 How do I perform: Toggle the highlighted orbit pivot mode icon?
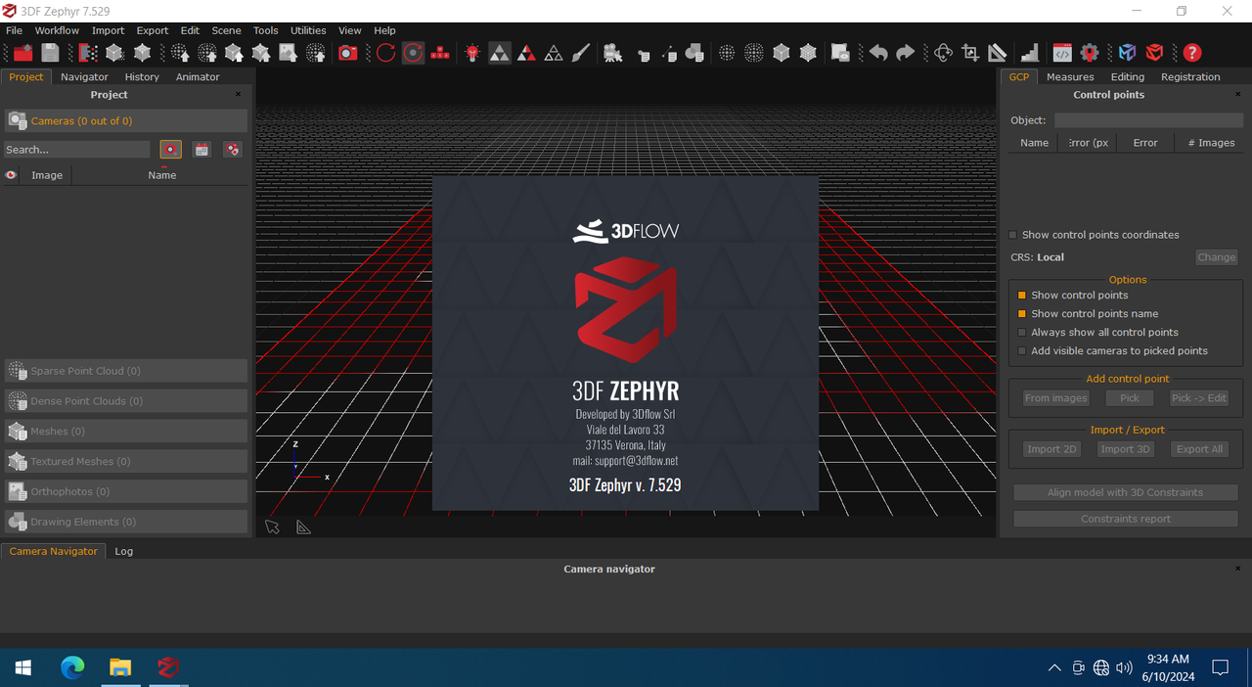point(414,53)
